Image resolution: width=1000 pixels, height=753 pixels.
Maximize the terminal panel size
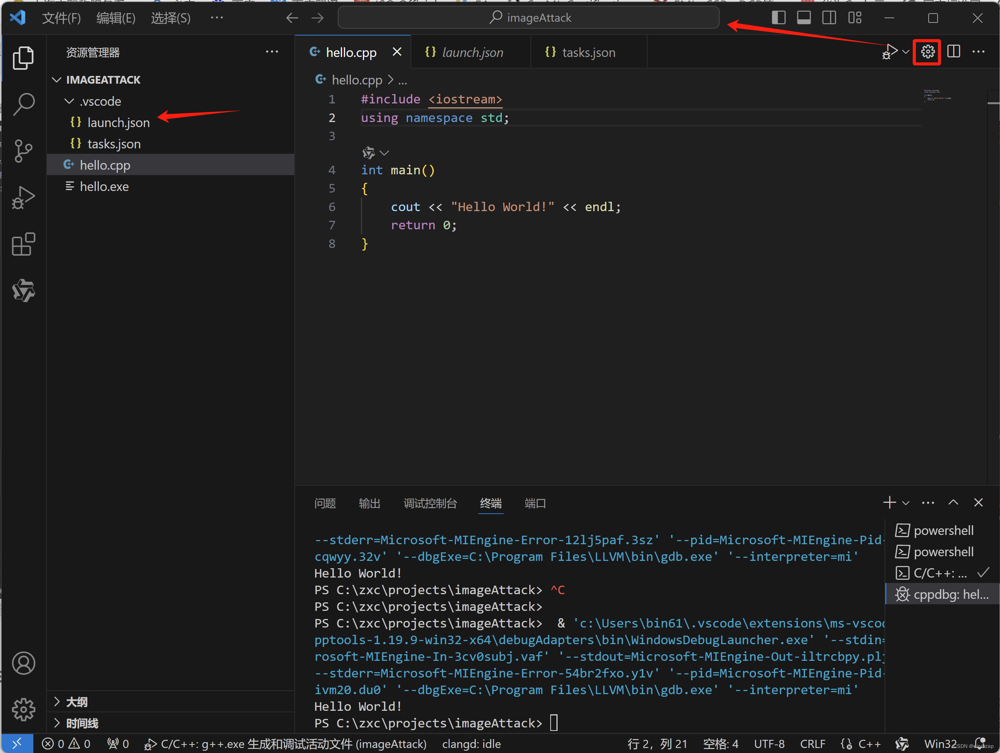point(953,502)
